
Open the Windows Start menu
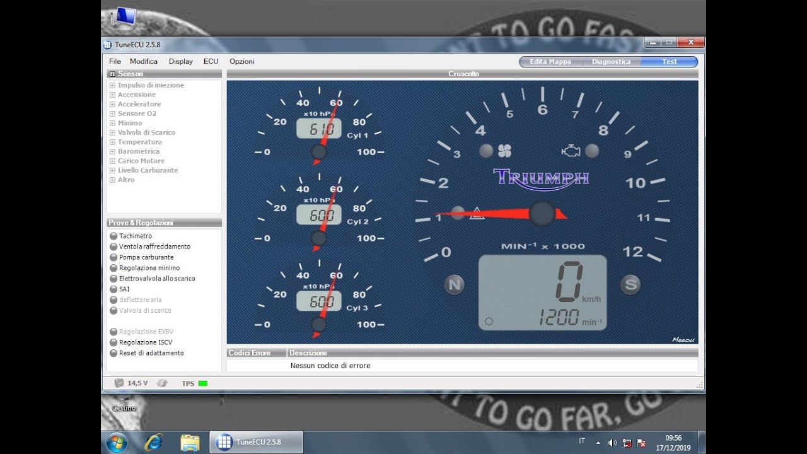click(117, 442)
